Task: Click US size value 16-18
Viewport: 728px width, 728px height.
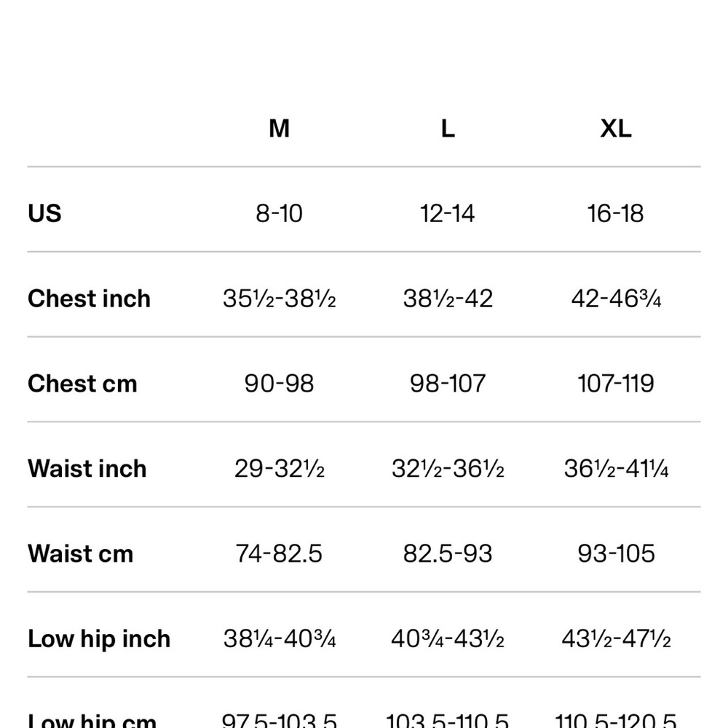Action: coord(616,213)
